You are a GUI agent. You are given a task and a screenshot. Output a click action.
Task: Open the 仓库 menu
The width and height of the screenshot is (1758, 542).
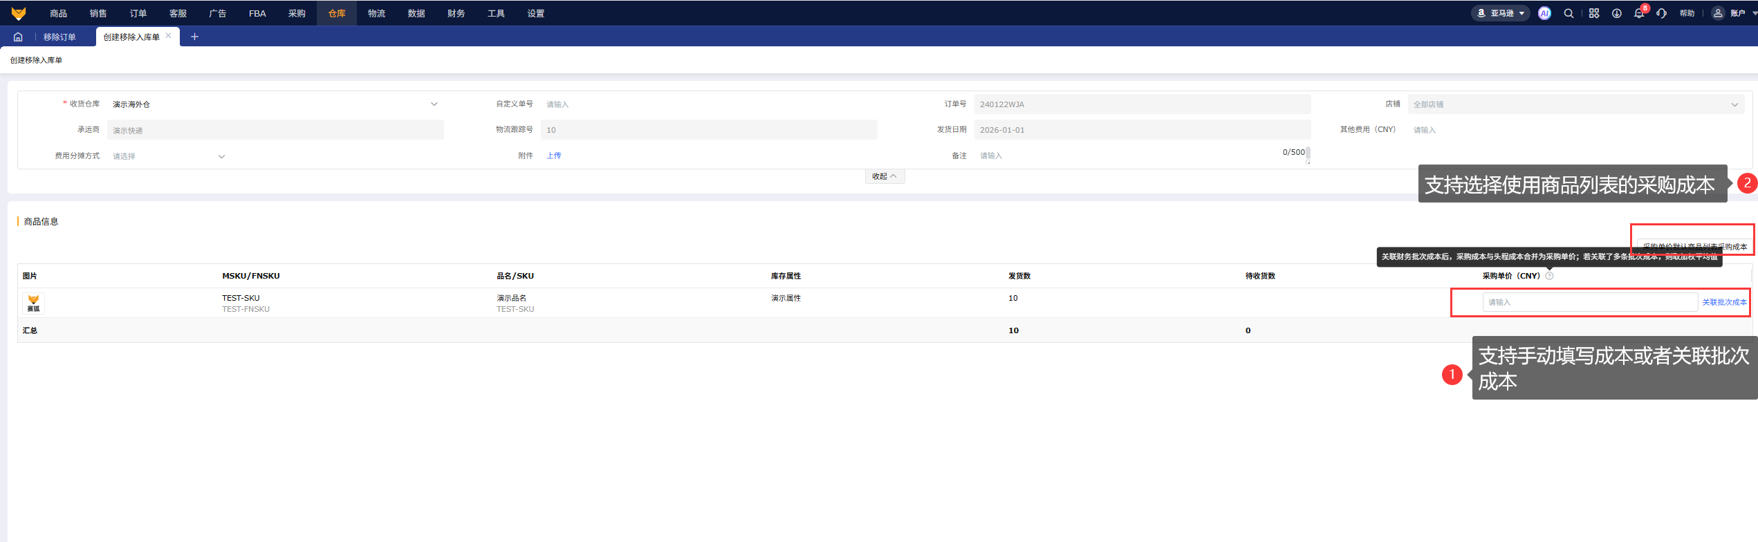(337, 13)
